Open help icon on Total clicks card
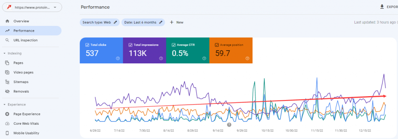This screenshot has height=139, width=398. pos(118,58)
